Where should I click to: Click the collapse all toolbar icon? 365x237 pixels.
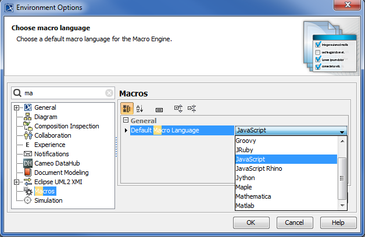tap(192, 109)
